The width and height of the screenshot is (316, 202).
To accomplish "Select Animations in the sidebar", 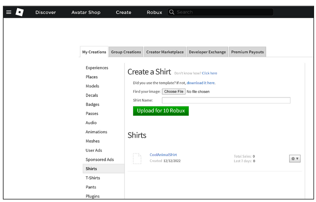I will (x=96, y=132).
